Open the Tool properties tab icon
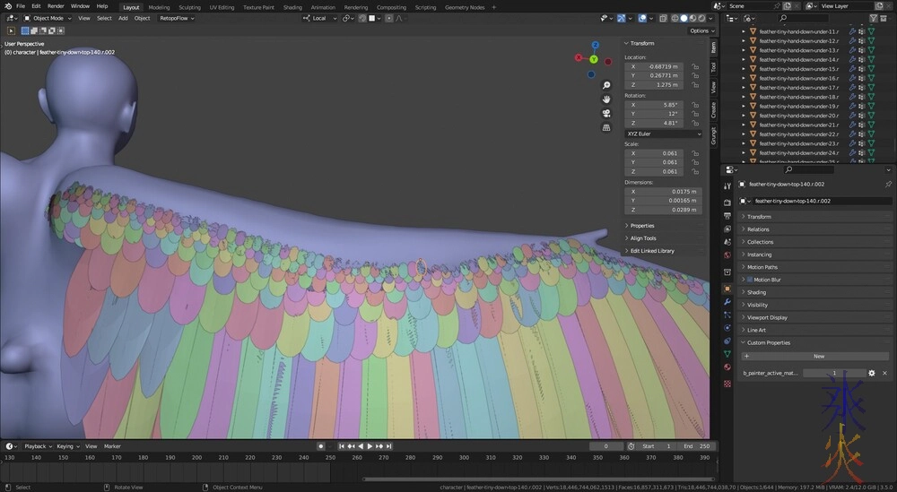This screenshot has height=492, width=897. (727, 184)
